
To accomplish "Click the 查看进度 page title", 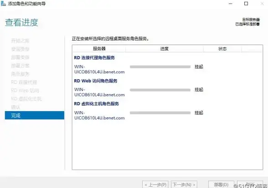I will click(21, 22).
